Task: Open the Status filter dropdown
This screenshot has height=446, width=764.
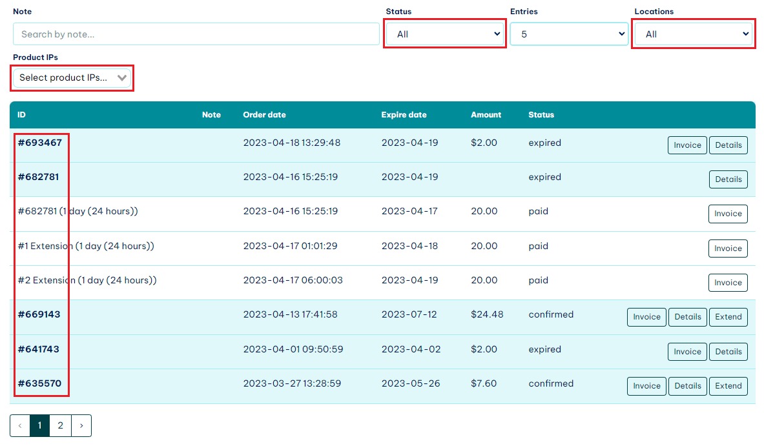Action: [445, 34]
